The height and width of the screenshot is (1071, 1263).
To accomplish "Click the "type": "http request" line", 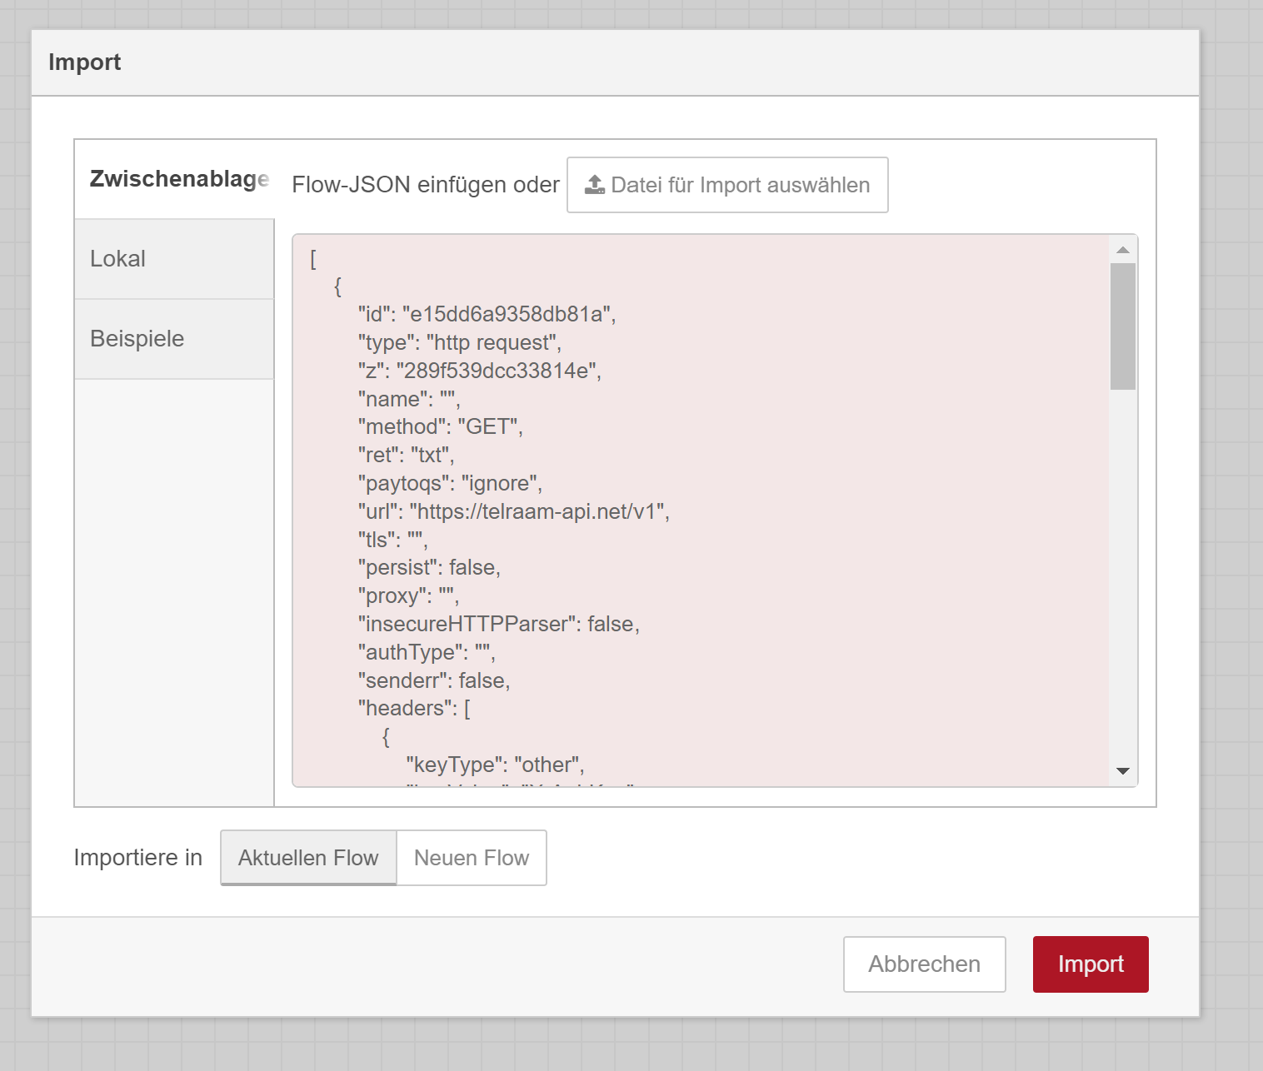I will (460, 343).
